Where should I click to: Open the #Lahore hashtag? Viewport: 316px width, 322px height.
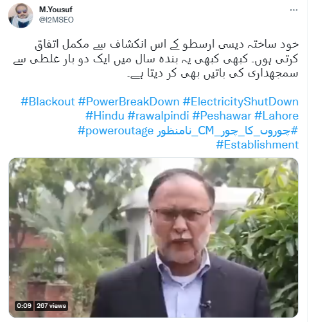[276, 116]
